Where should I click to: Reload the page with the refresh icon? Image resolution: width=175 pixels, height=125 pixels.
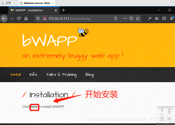[x=19, y=19]
